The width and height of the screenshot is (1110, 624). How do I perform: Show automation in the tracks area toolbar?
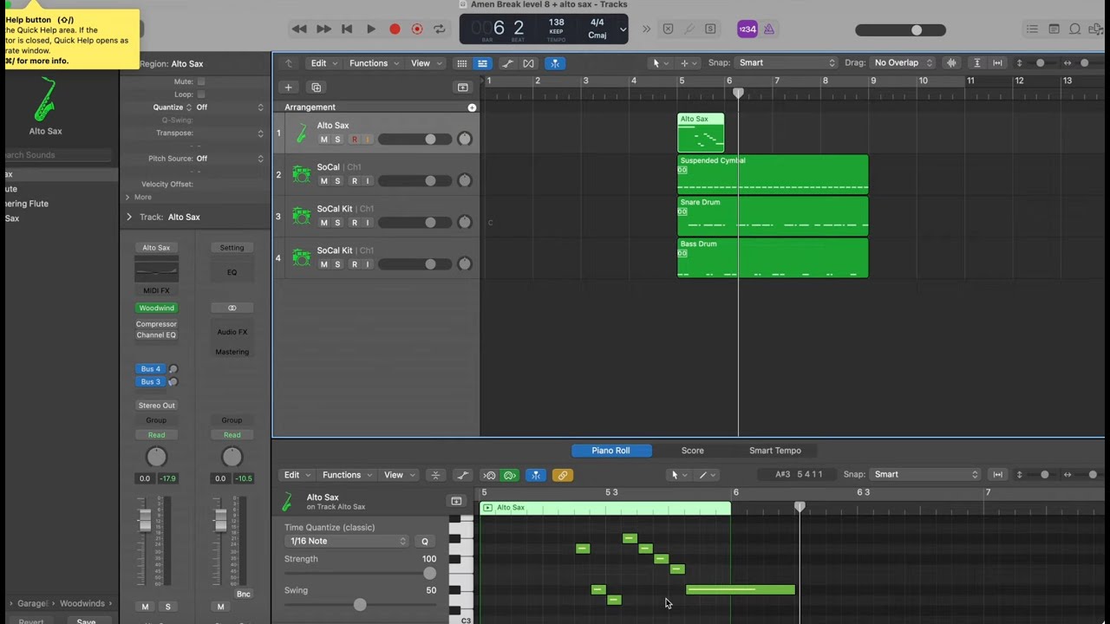507,63
